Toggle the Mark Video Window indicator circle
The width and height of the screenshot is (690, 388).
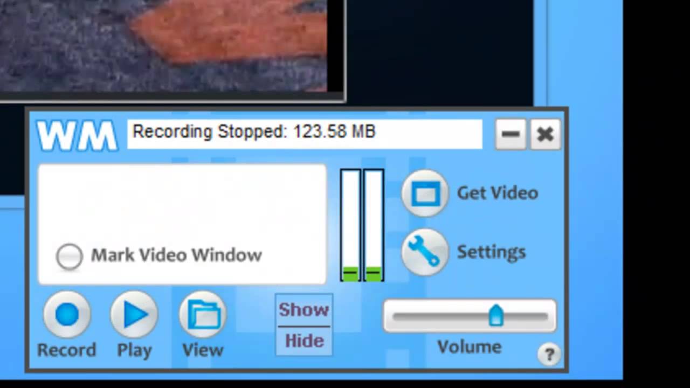pos(69,256)
